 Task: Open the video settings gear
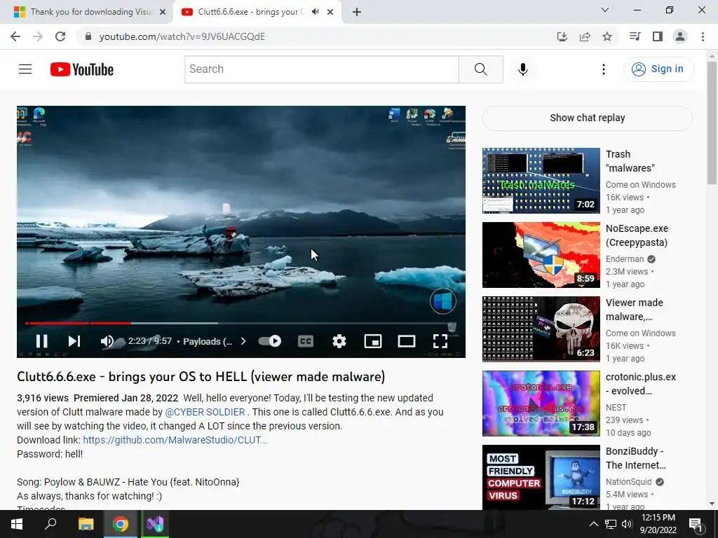click(339, 341)
